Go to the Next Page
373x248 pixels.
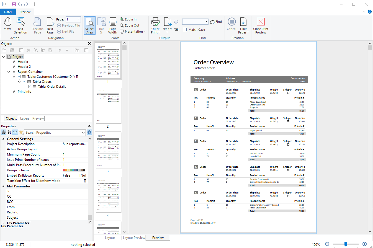coord(50,25)
